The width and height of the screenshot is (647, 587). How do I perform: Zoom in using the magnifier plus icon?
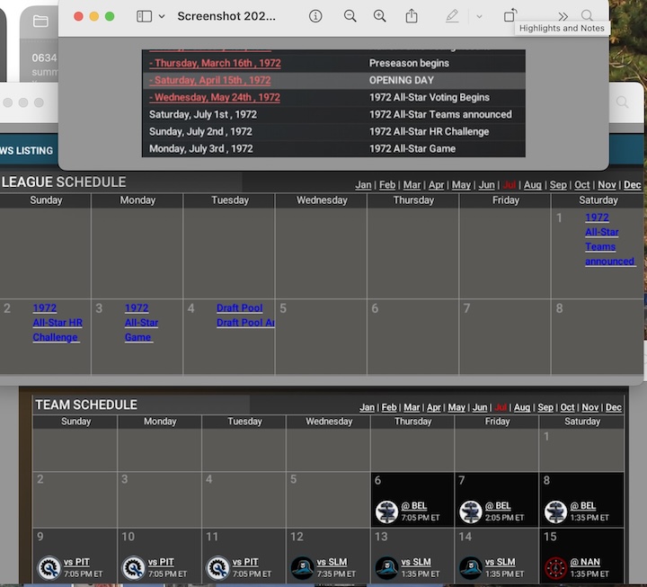pyautogui.click(x=380, y=16)
